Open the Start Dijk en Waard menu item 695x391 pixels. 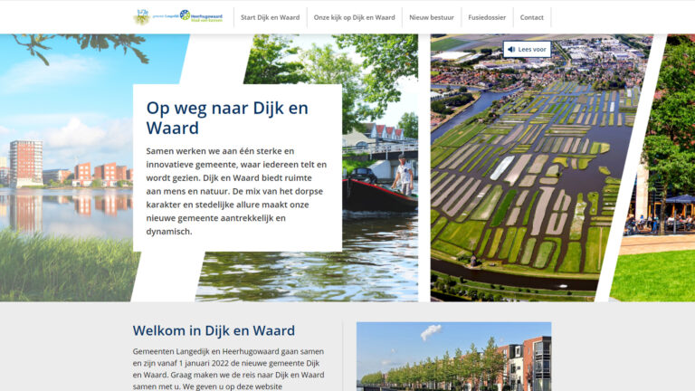coord(270,17)
